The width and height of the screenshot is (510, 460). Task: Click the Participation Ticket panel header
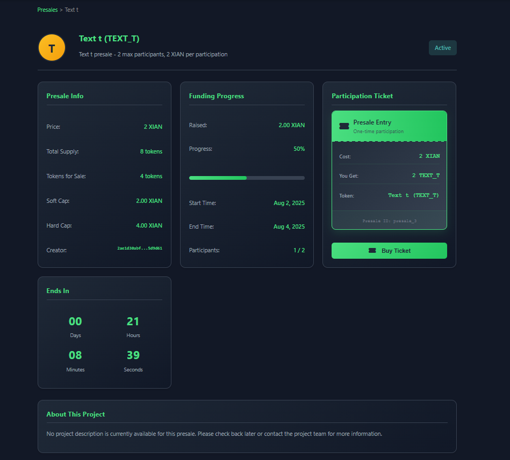pyautogui.click(x=363, y=96)
